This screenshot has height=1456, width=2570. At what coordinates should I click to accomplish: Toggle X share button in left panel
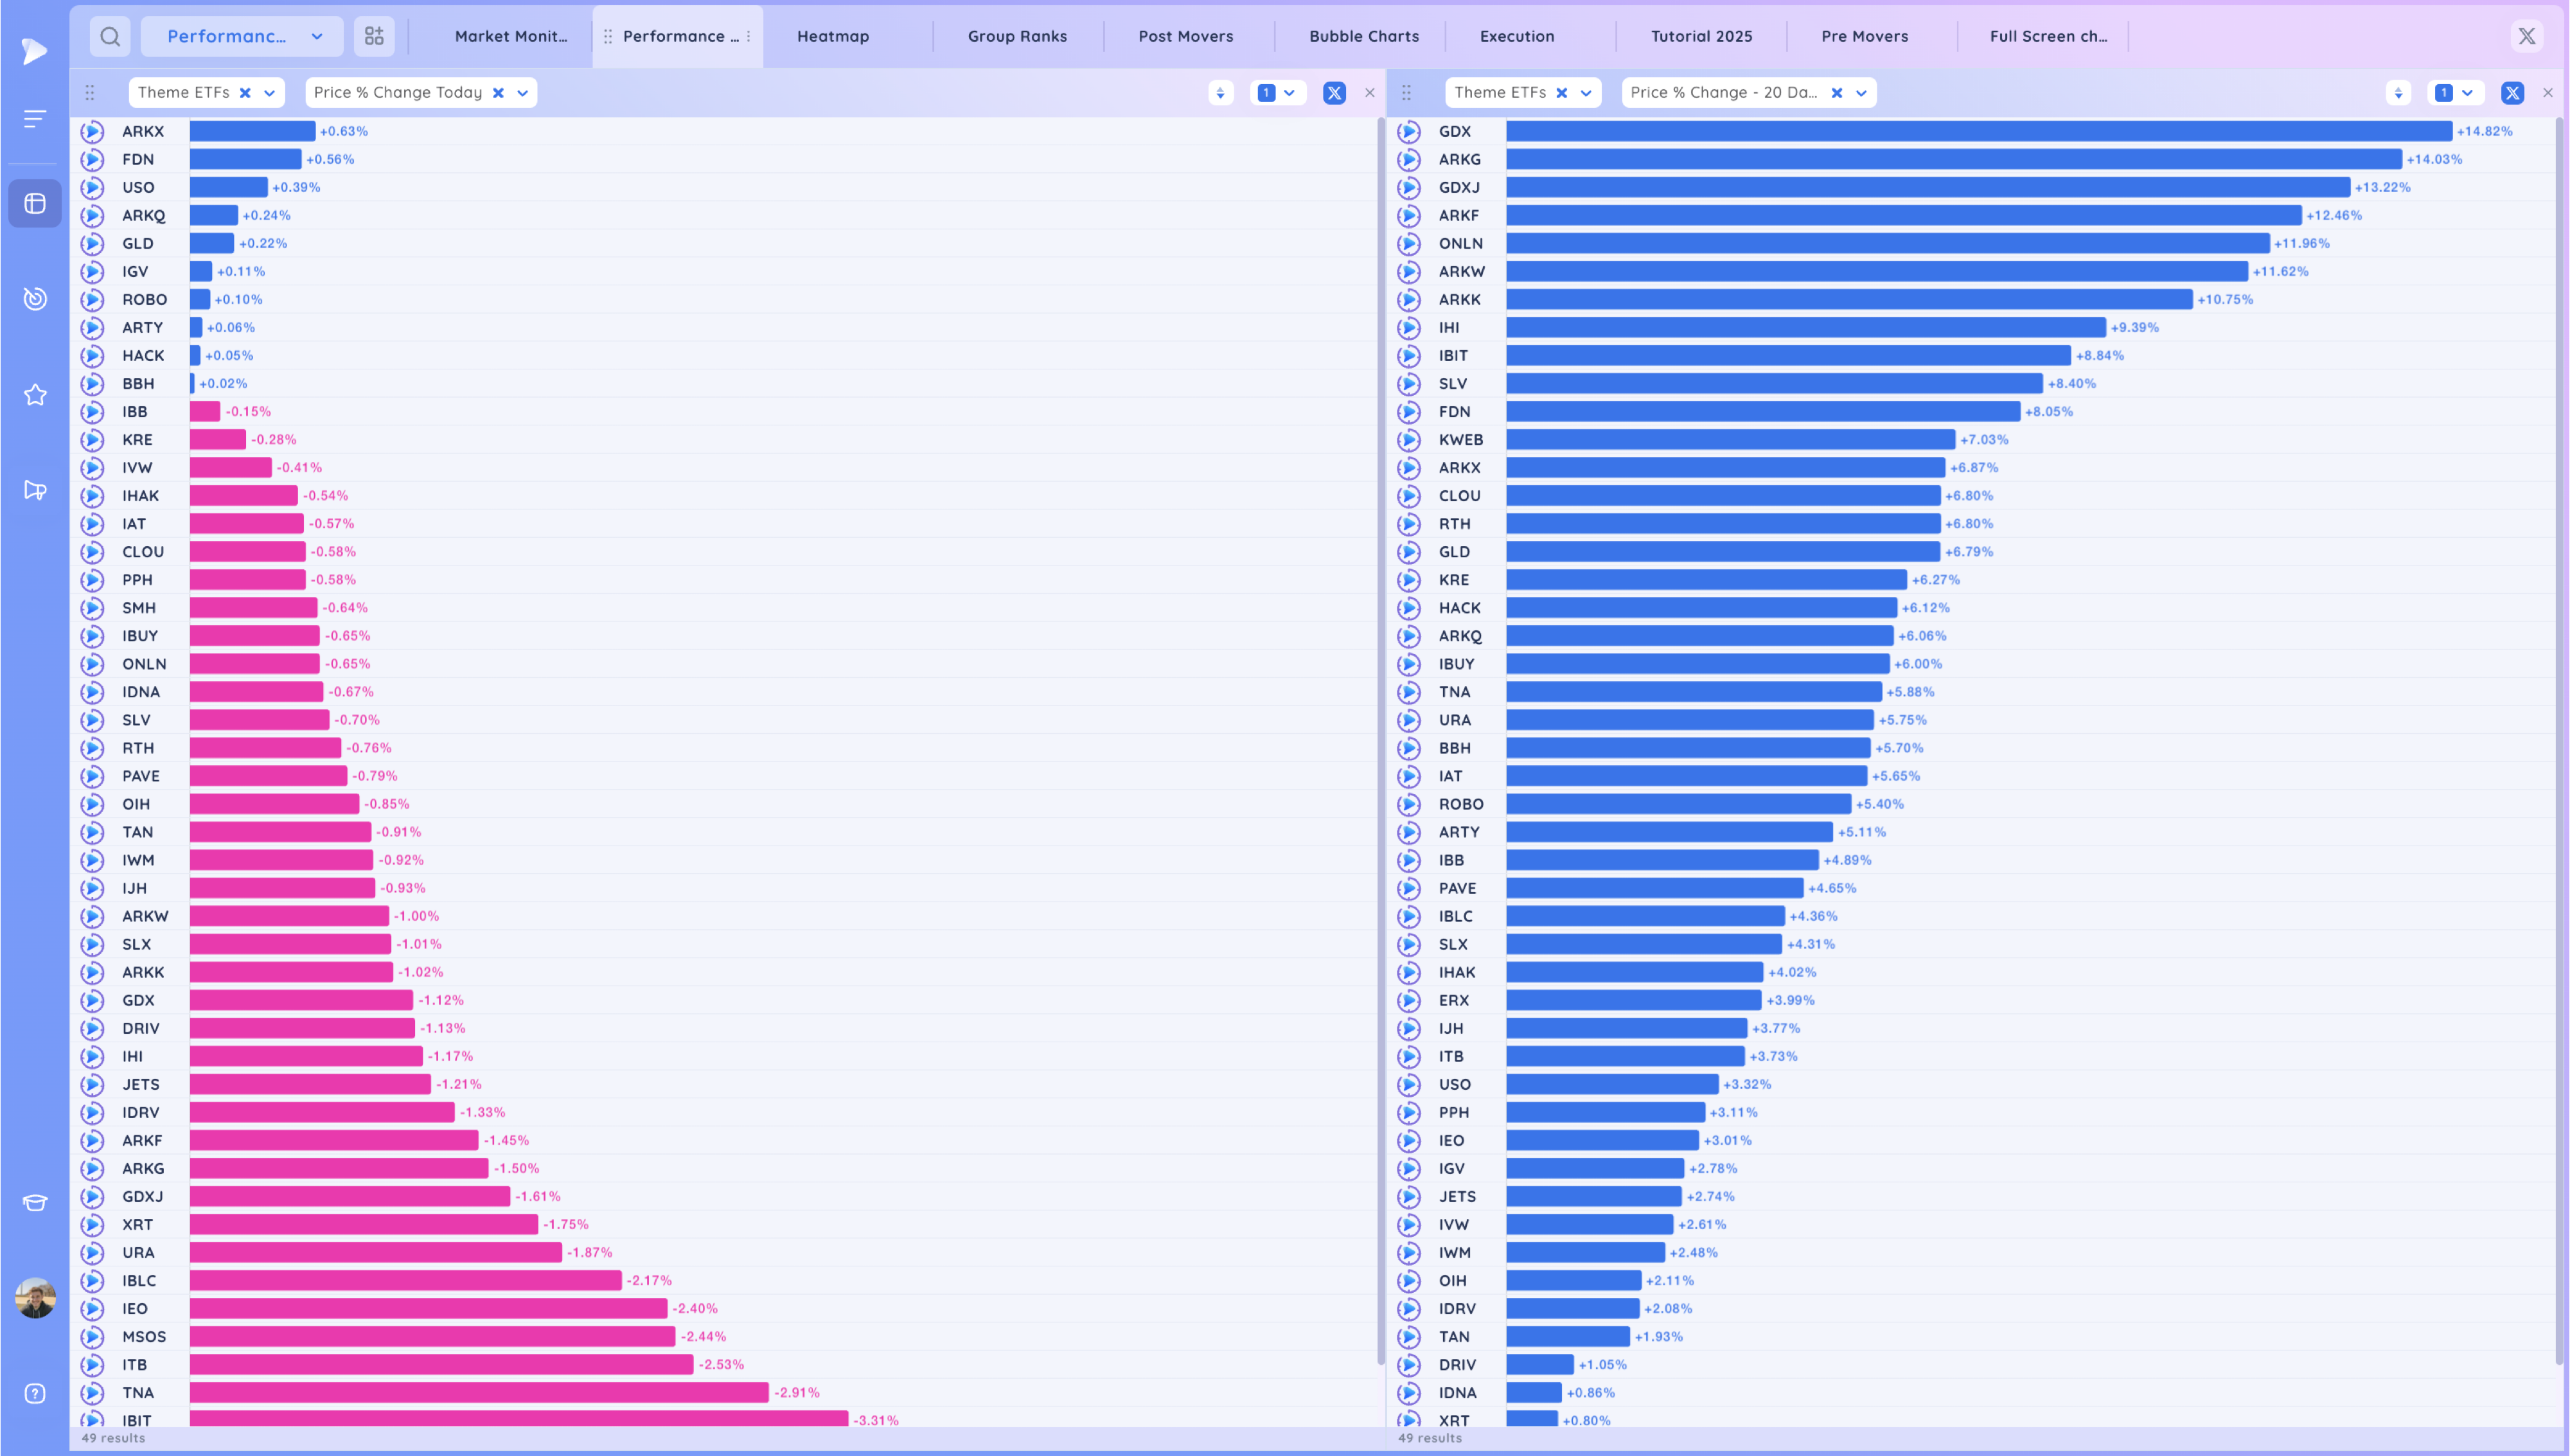tap(1333, 93)
